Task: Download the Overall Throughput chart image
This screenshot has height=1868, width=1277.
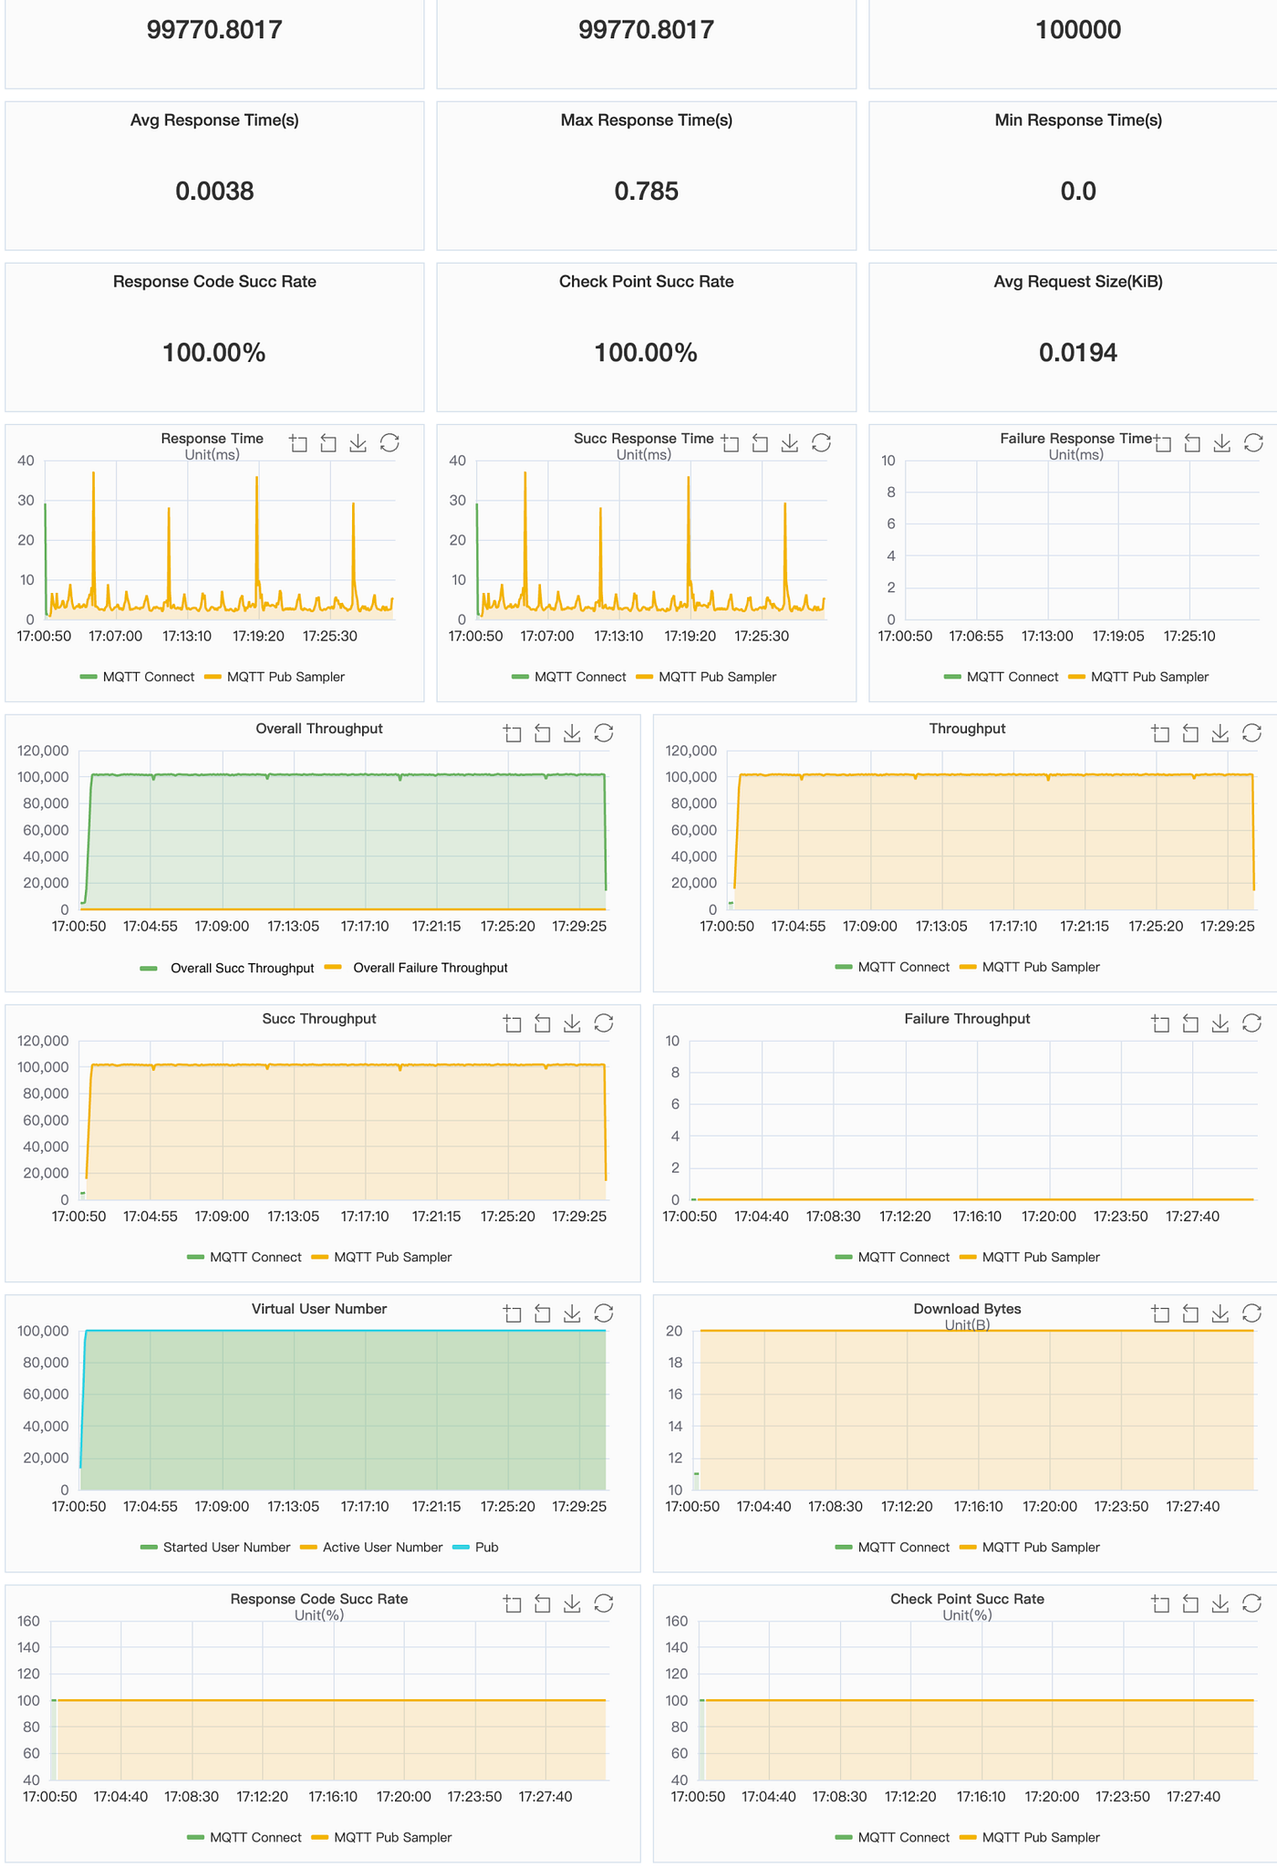Action: (x=572, y=733)
